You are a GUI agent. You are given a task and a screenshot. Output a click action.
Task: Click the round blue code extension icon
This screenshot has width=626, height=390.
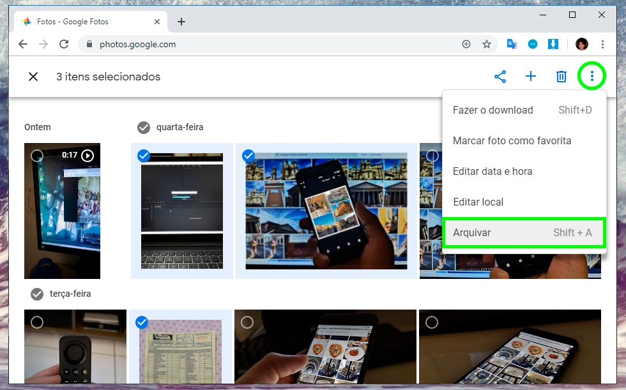(533, 44)
